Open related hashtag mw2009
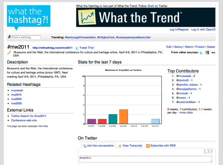223x165 pixels. pos(16,99)
